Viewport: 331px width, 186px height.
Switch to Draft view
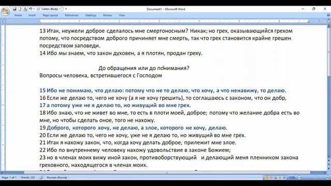(x=284, y=178)
